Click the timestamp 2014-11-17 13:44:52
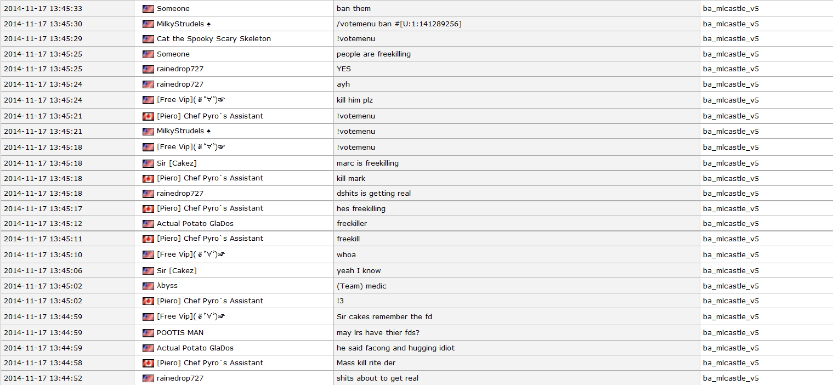This screenshot has height=385, width=833. (43, 378)
